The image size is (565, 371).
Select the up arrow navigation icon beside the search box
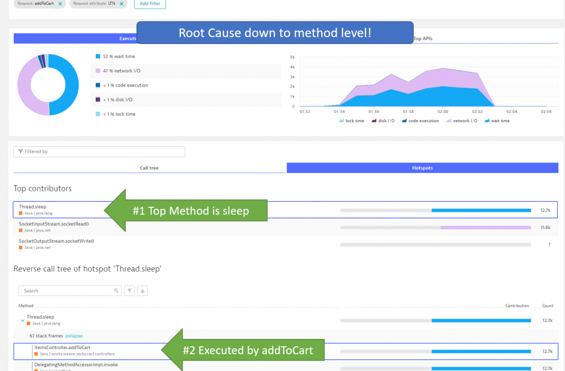click(x=142, y=291)
